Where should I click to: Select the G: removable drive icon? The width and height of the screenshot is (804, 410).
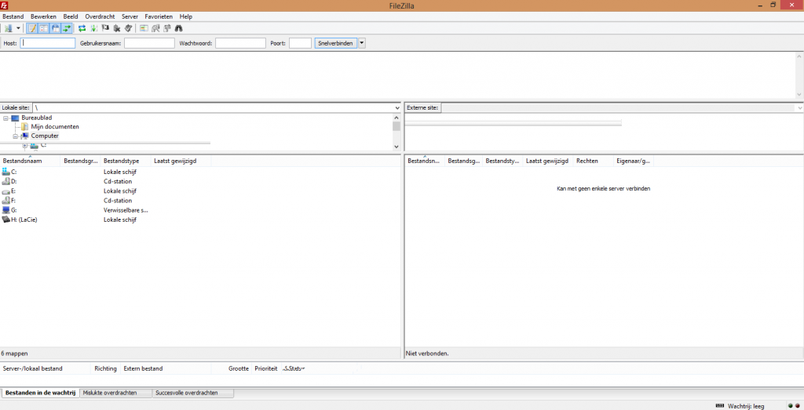(5, 210)
